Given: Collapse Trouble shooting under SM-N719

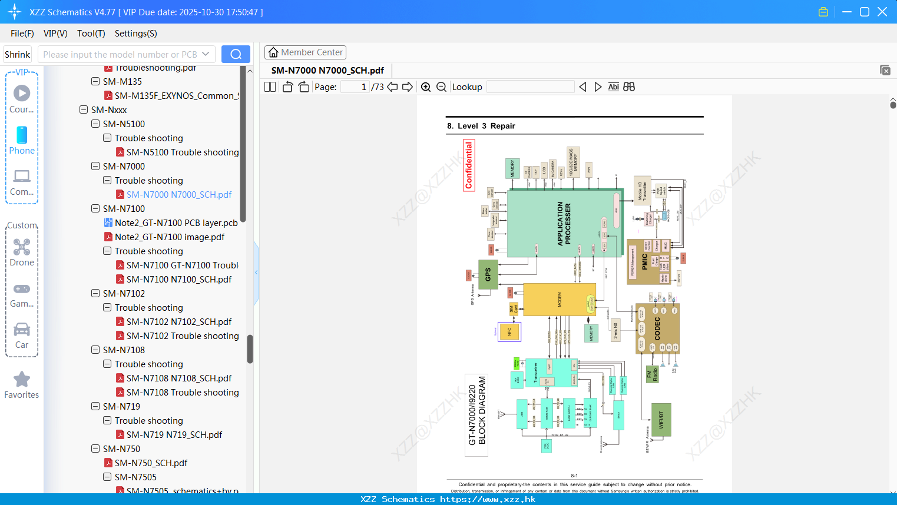Looking at the screenshot, I should (x=107, y=420).
